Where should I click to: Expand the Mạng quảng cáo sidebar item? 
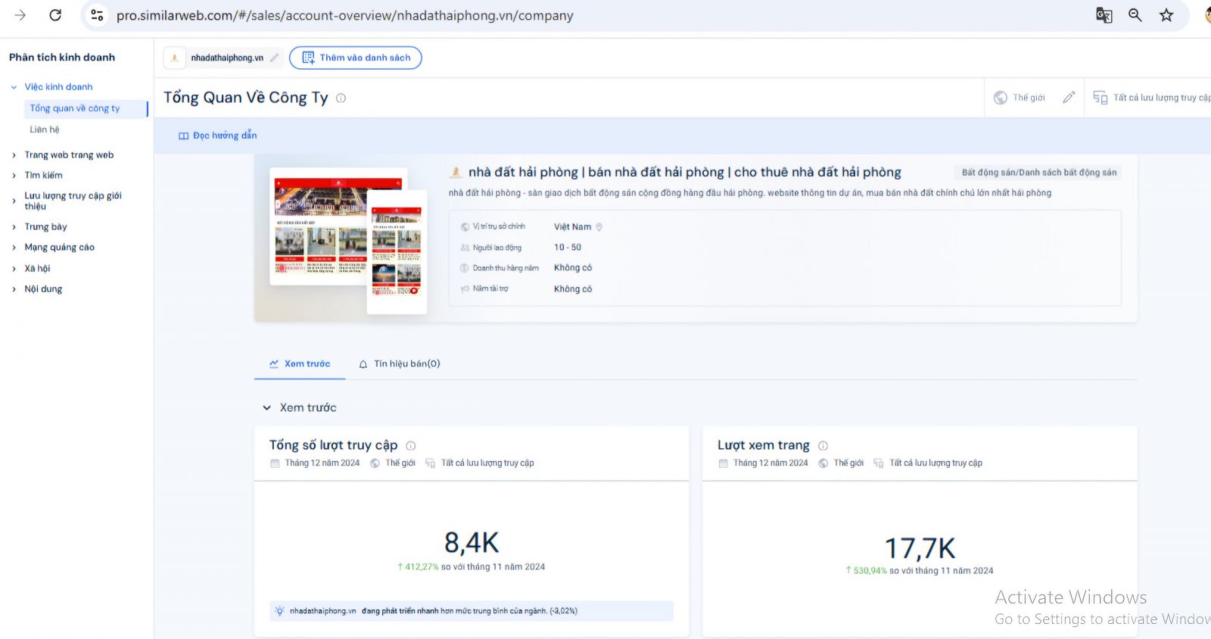coord(14,248)
